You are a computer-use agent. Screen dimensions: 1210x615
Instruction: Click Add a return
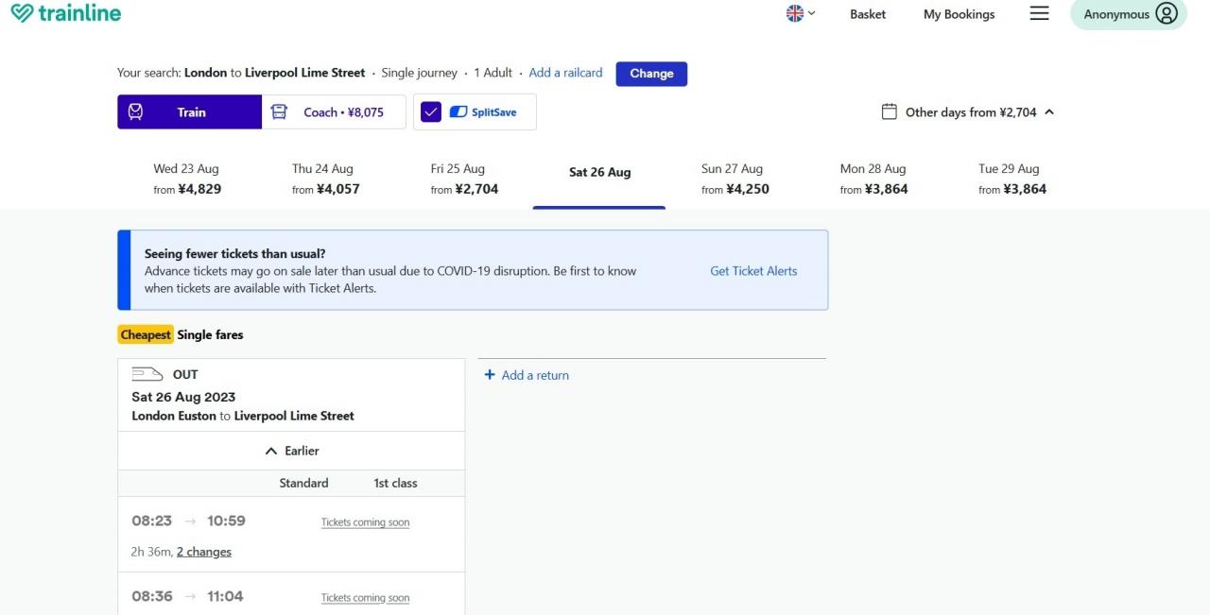click(535, 375)
